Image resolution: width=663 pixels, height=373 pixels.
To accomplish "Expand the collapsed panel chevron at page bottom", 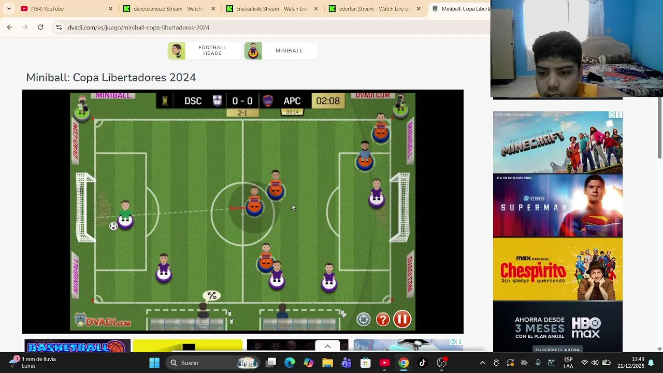I will 327,347.
